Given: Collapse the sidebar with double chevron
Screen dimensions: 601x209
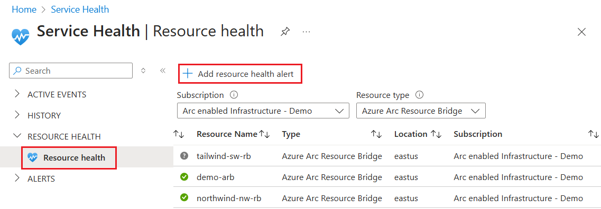Looking at the screenshot, I should point(162,71).
